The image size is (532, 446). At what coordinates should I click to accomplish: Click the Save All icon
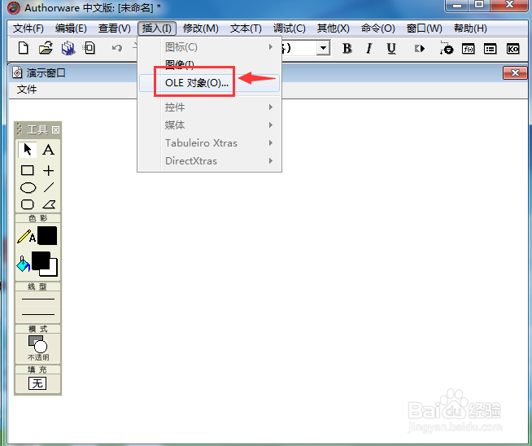(68, 48)
